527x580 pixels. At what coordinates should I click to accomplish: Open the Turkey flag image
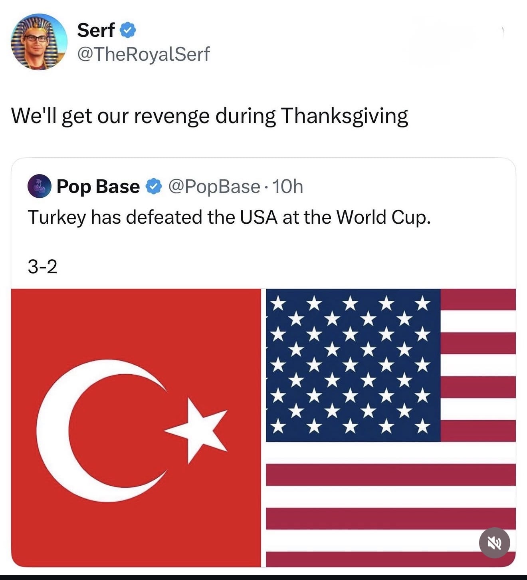click(x=136, y=427)
